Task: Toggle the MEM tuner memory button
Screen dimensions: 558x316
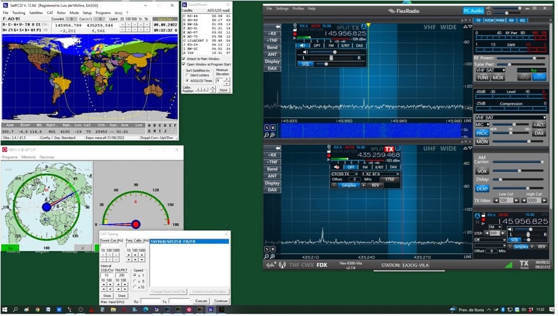Action: (x=539, y=78)
